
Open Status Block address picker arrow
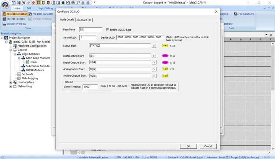154,46
